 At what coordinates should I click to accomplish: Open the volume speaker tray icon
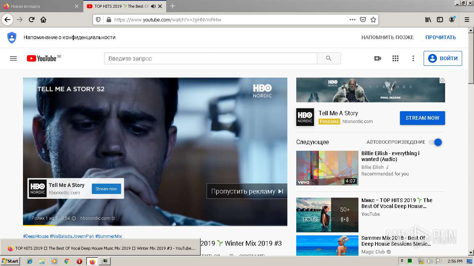pyautogui.click(x=430, y=261)
